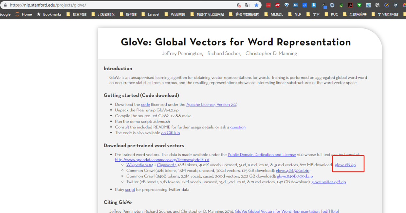The width and height of the screenshot is (406, 213).
Task: Click Christopher D. Manning author name
Action: click(271, 53)
